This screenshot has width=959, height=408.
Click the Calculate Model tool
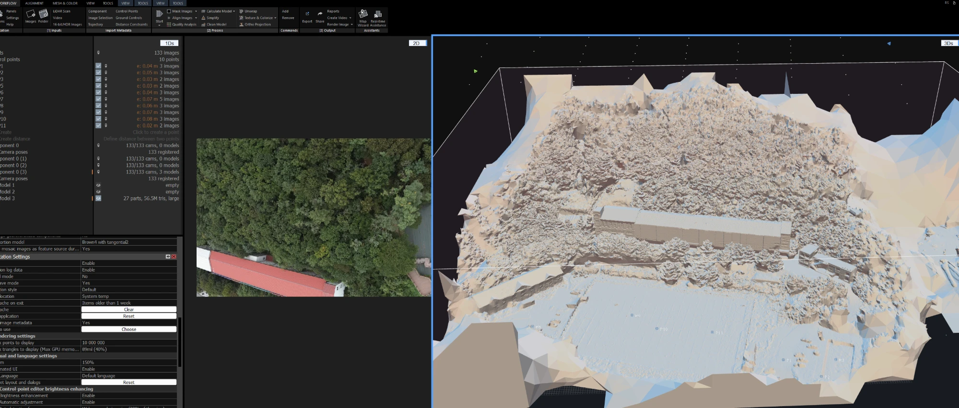point(217,11)
